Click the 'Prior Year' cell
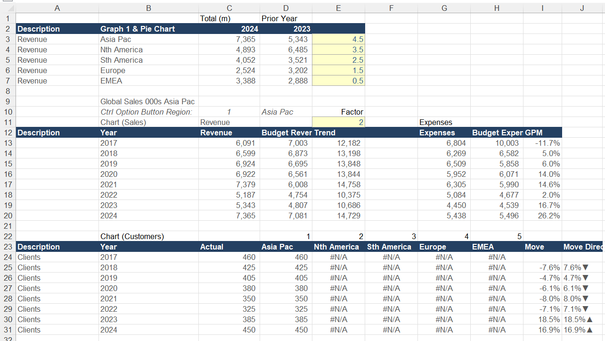 286,18
